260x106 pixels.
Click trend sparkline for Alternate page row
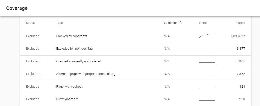point(207,75)
